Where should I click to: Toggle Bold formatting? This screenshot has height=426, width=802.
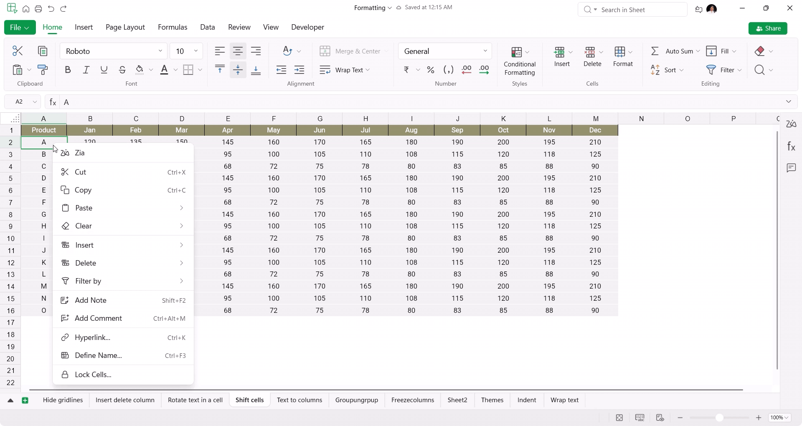[68, 70]
